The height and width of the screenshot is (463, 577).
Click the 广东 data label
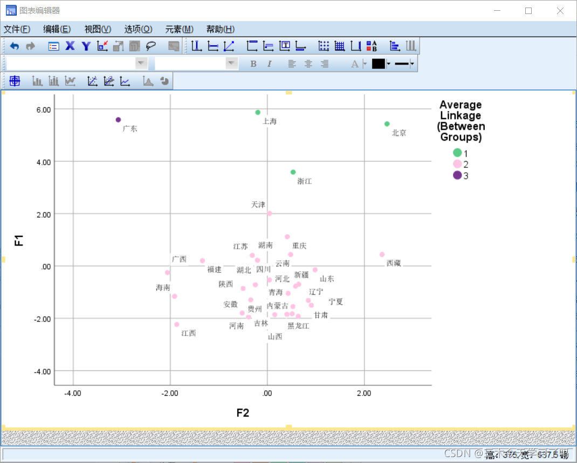tap(130, 129)
